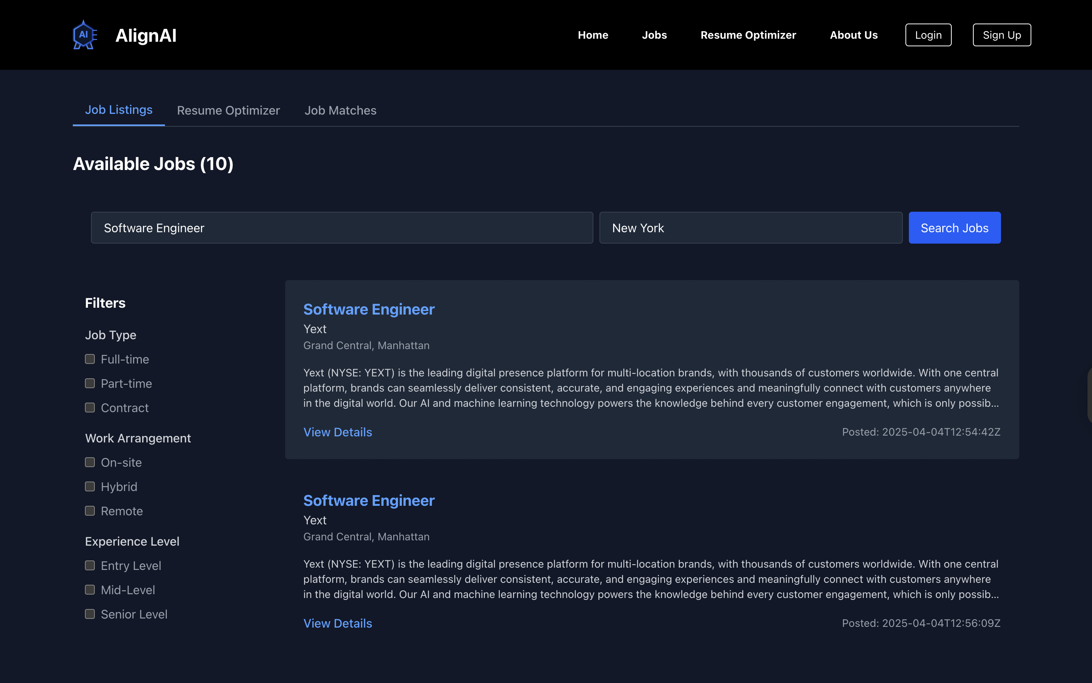Screen dimensions: 1092x683
Task: Open the Jobs navigation menu item
Action: point(654,35)
